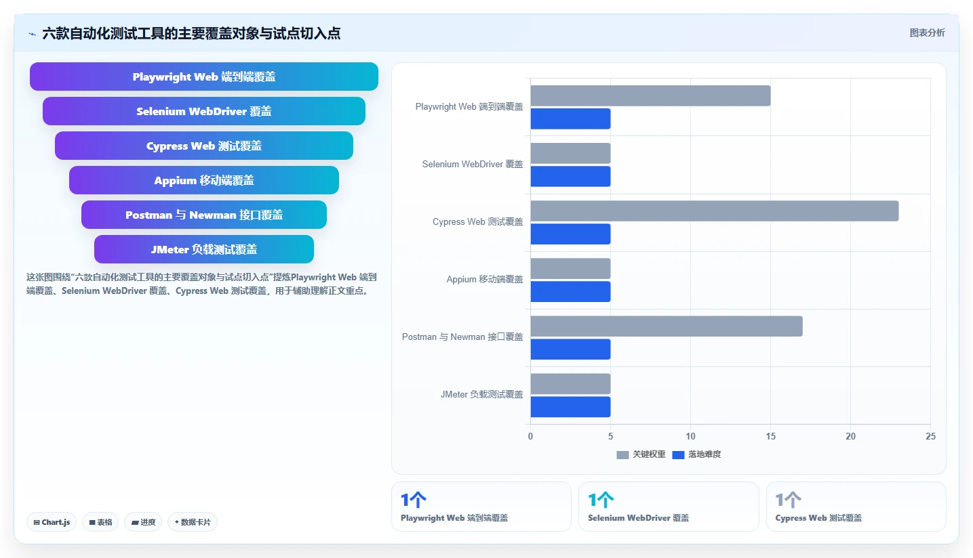Click the blue Postman 与 Newman bar
Image resolution: width=973 pixels, height=558 pixels.
(570, 349)
